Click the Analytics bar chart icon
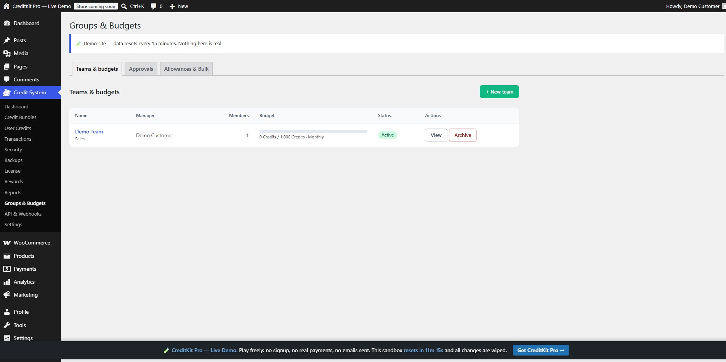Viewport: 726px width, 362px height. point(7,282)
